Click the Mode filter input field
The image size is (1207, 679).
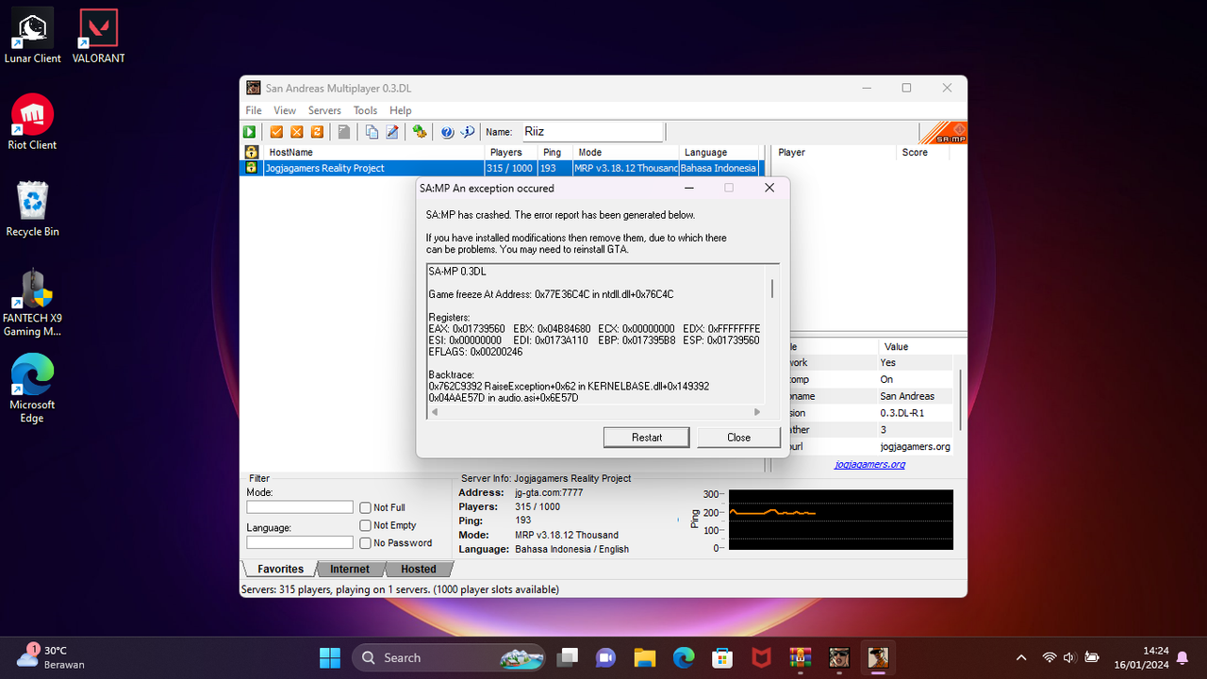[299, 507]
